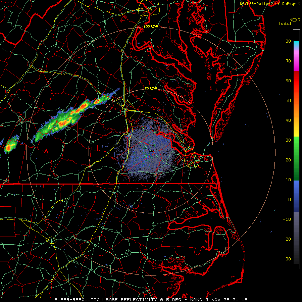
Task: Click the 100 NMI range ring label
Action: [x=151, y=27]
